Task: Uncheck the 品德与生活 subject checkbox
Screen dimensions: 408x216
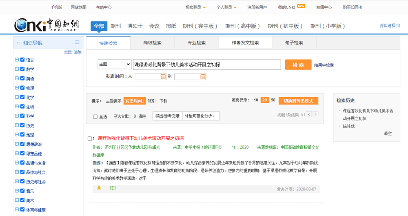Action: (x=22, y=163)
